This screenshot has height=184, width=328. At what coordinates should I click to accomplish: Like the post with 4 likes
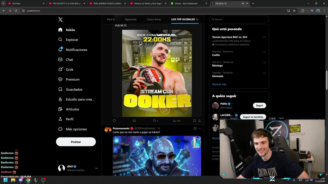(x=155, y=121)
